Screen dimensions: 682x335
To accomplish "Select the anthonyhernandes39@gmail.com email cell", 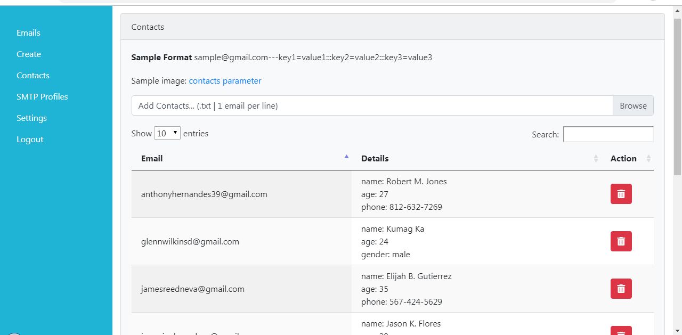I will (204, 194).
